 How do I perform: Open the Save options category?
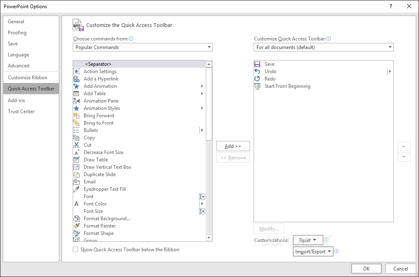(x=31, y=44)
